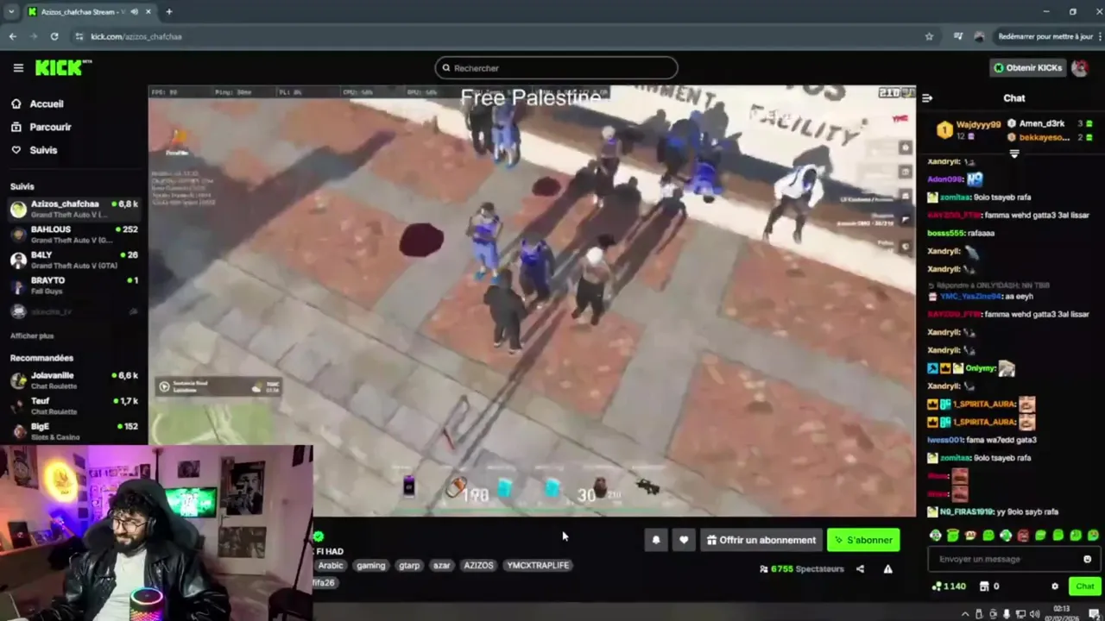
Task: Open Chrome tab search dropdown arrow
Action: click(x=11, y=12)
